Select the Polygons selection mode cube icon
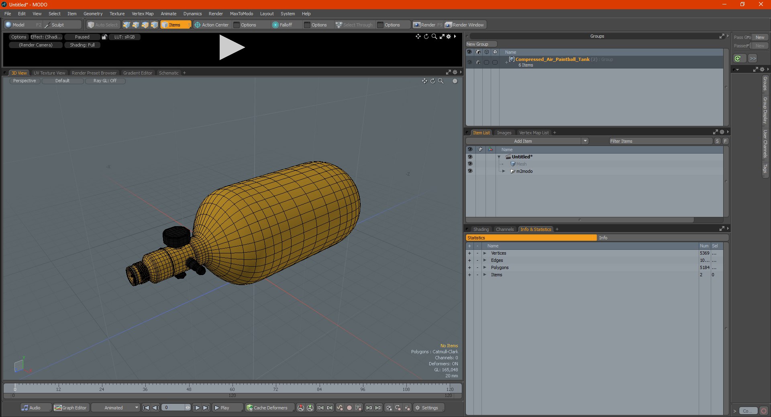This screenshot has height=417, width=771. [145, 25]
